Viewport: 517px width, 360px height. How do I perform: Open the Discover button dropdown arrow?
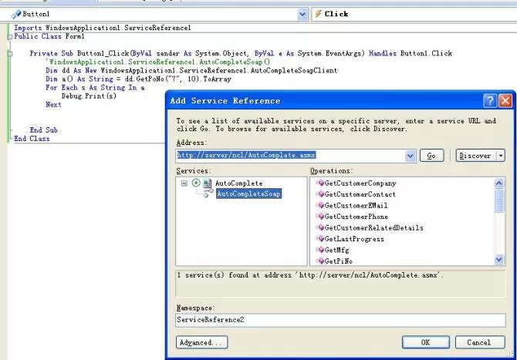point(500,155)
